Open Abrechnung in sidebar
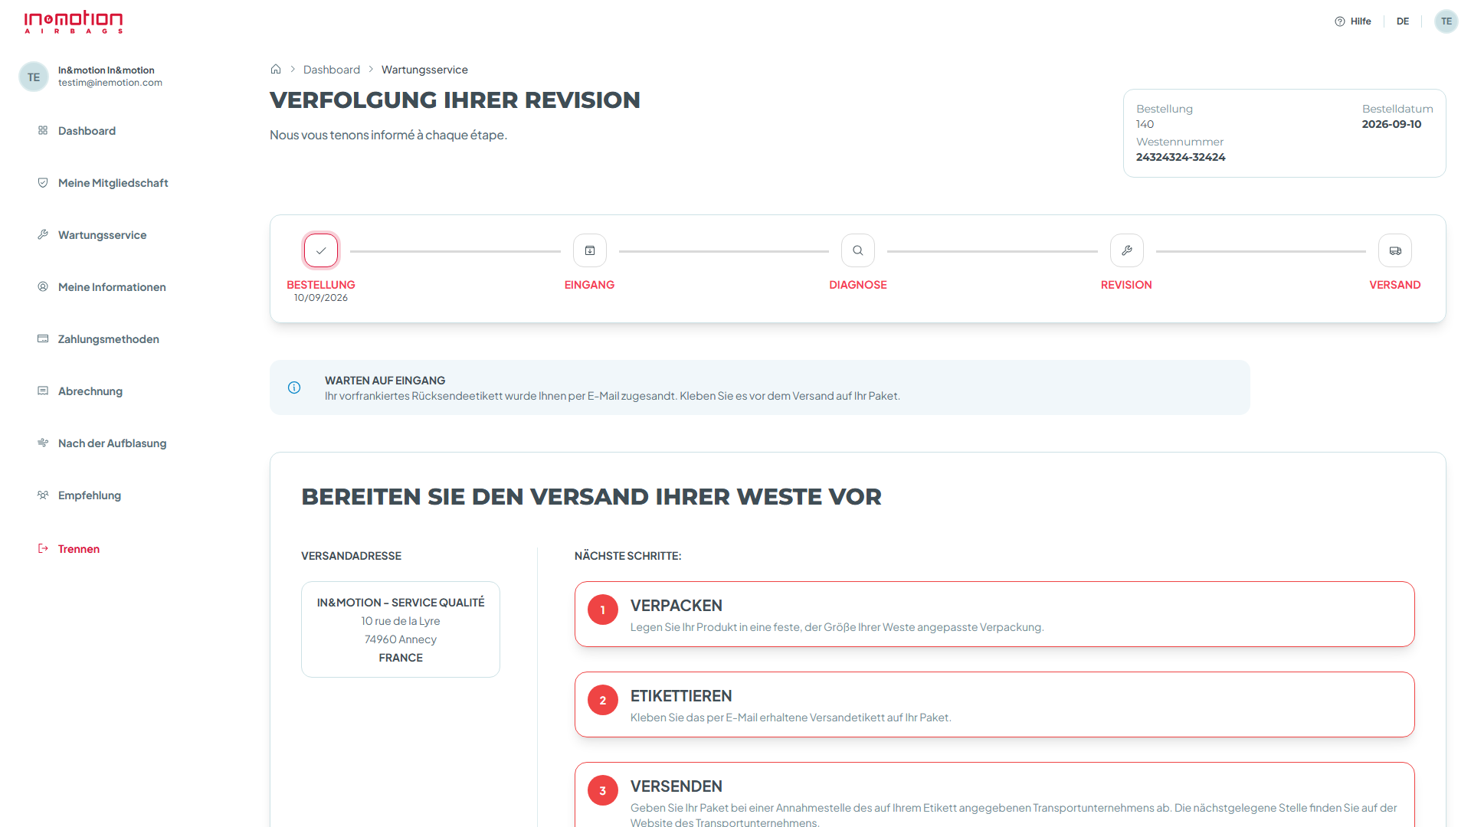This screenshot has height=827, width=1471. (x=90, y=391)
